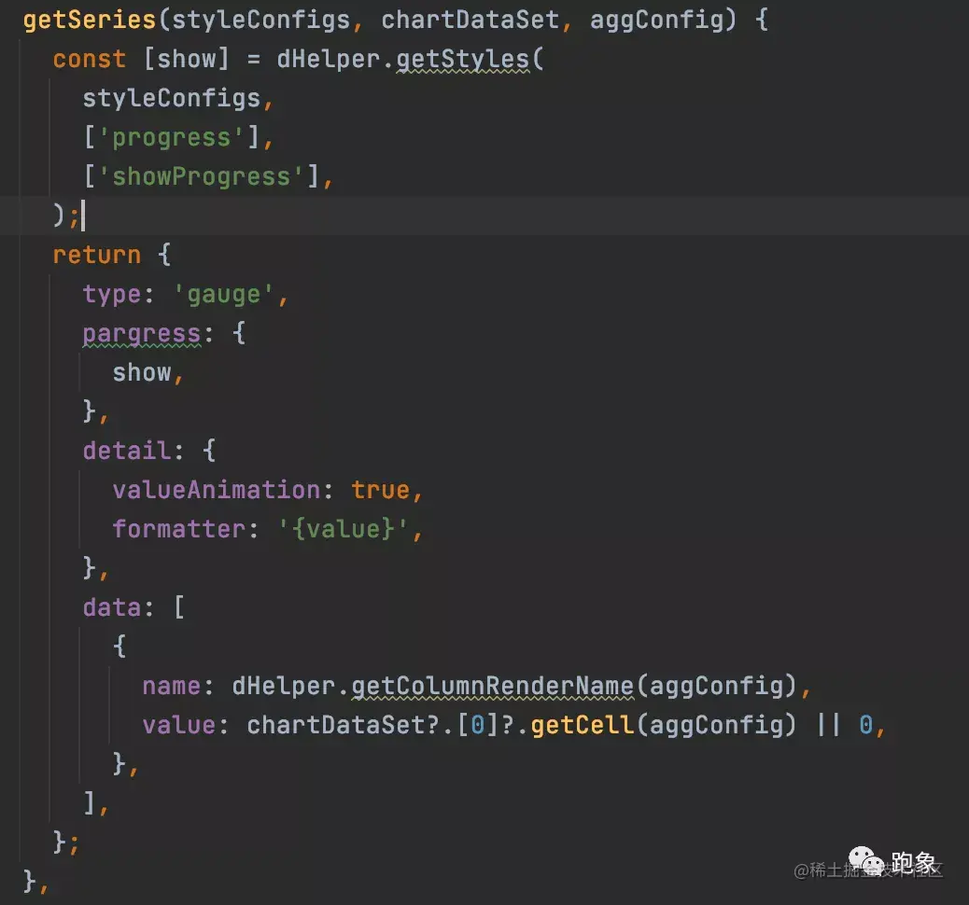The height and width of the screenshot is (905, 969).
Task: Click the getCell method call
Action: click(583, 725)
